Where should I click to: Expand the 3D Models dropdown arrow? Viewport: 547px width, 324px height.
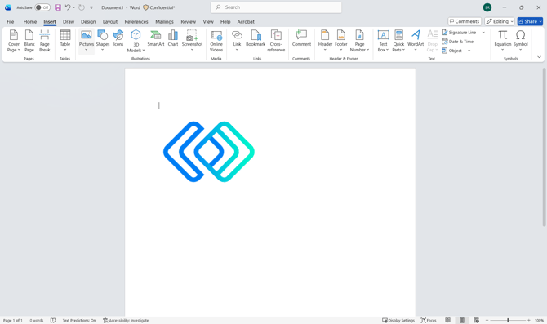click(x=144, y=51)
